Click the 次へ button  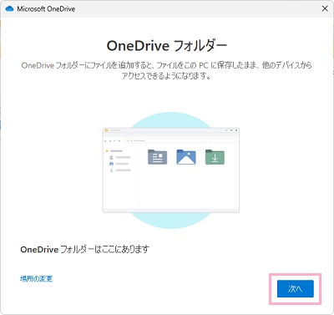(x=296, y=289)
